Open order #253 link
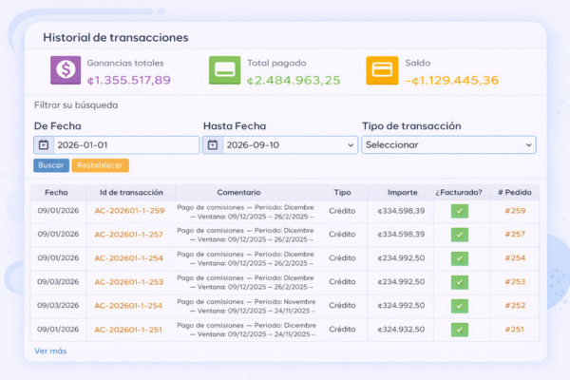The height and width of the screenshot is (380, 570). tap(515, 282)
